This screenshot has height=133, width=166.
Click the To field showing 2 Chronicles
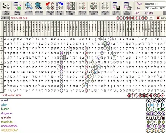pyautogui.click(x=155, y=8)
